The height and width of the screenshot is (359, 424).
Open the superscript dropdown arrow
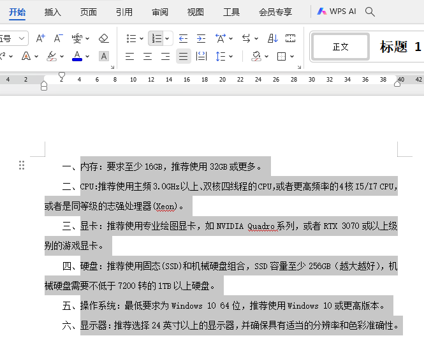[x=11, y=57]
